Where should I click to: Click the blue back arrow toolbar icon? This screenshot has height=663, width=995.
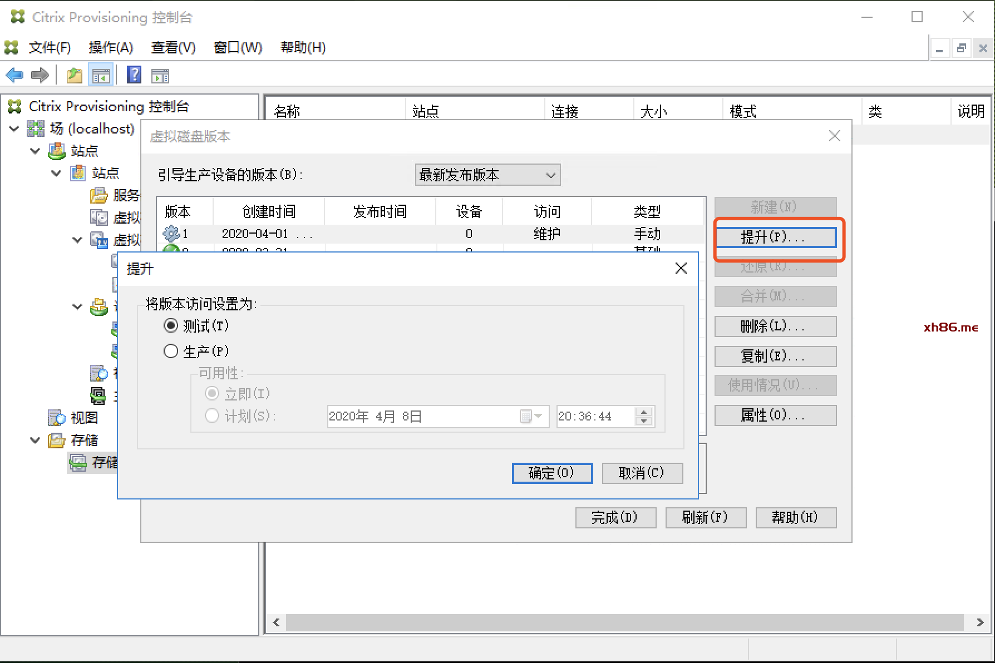click(14, 75)
